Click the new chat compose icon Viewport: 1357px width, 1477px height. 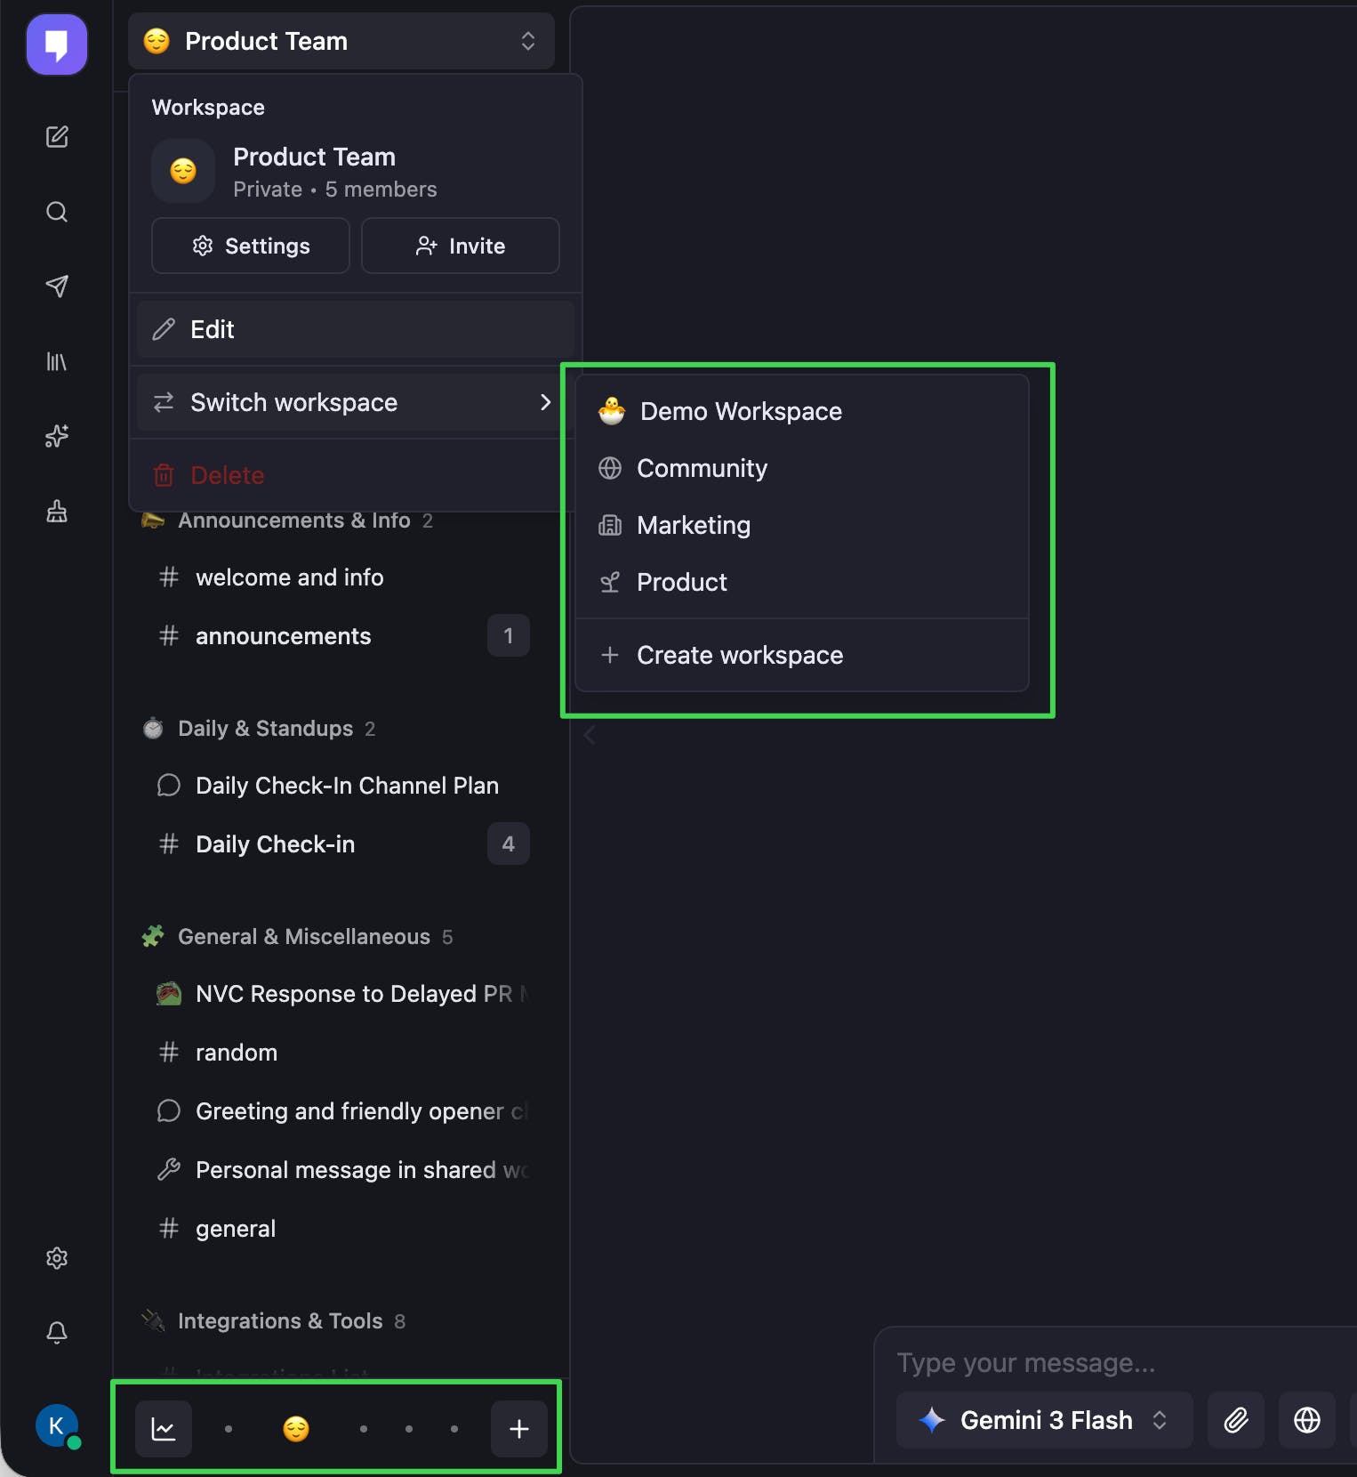(57, 137)
